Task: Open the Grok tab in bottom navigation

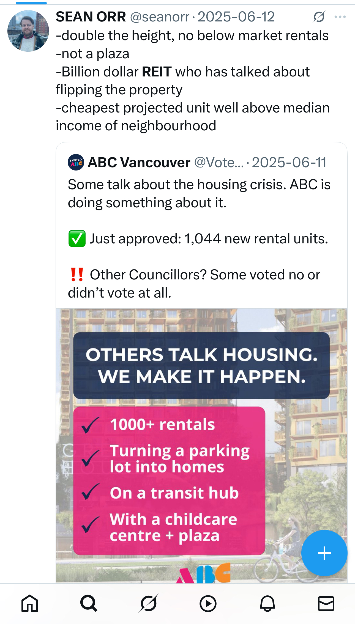Action: point(148,603)
